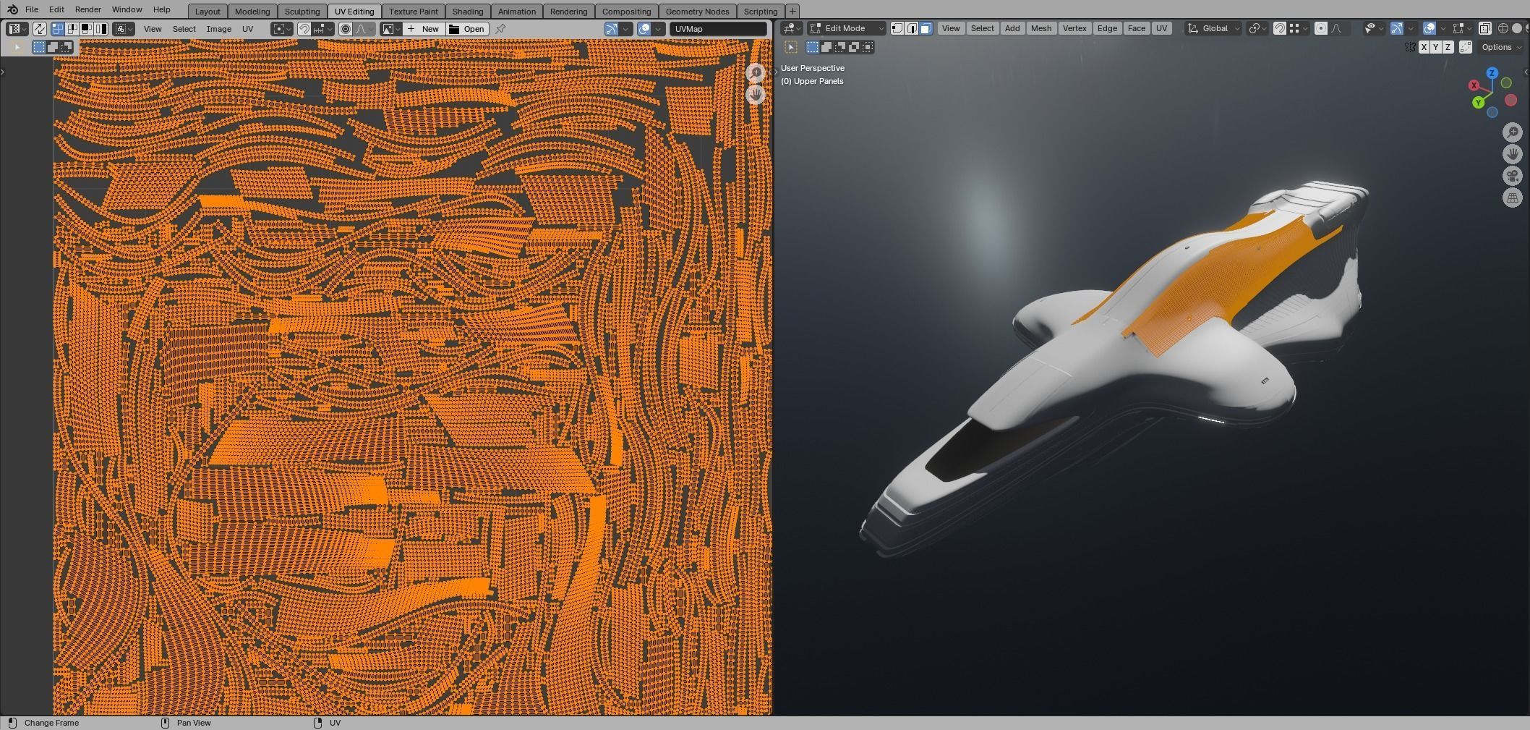The image size is (1530, 730).
Task: Switch to the Layout workspace tab
Action: 208,12
